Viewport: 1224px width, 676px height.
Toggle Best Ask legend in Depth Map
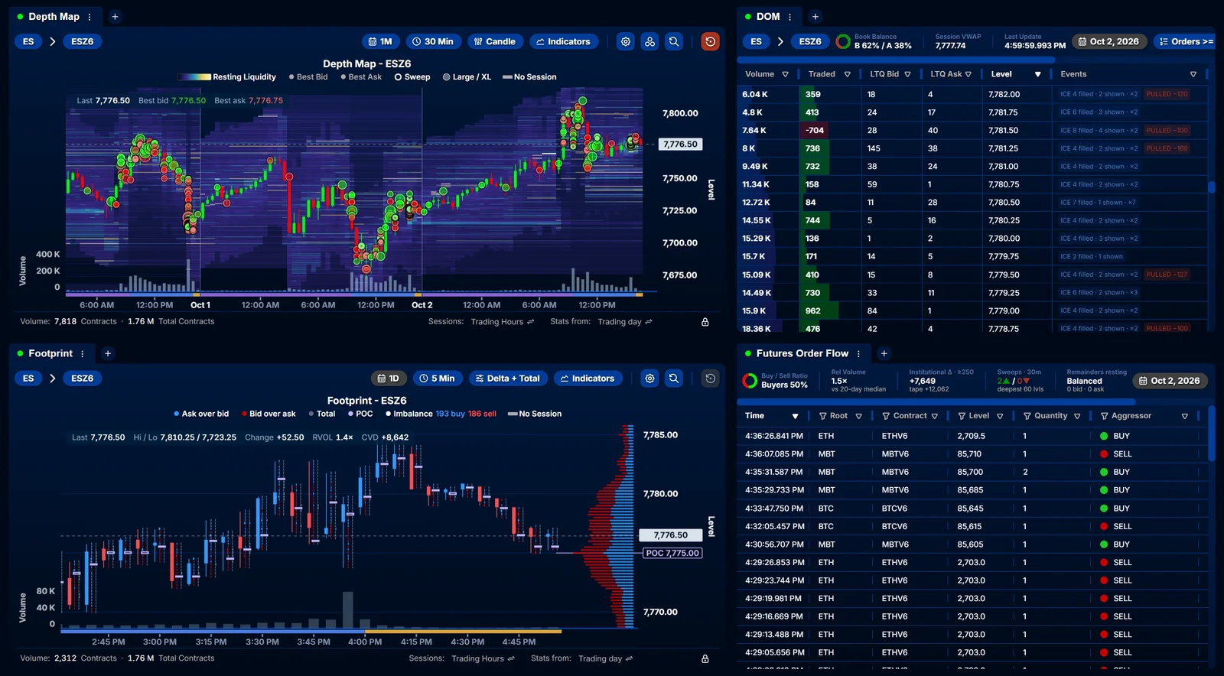click(361, 77)
